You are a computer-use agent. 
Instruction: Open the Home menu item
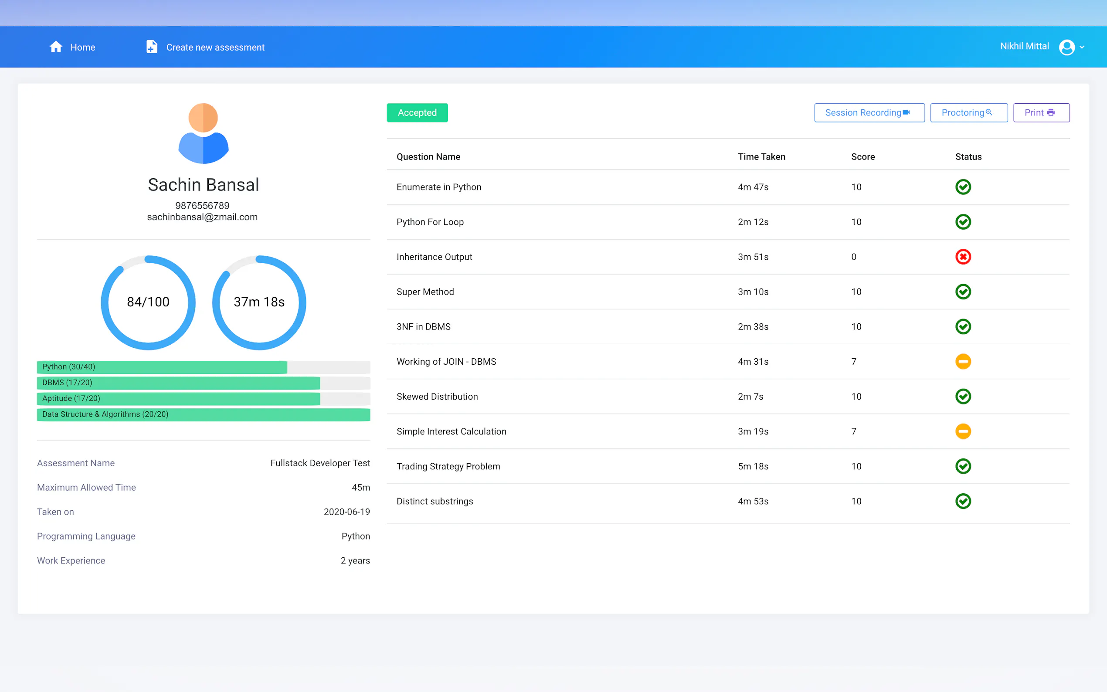[82, 47]
